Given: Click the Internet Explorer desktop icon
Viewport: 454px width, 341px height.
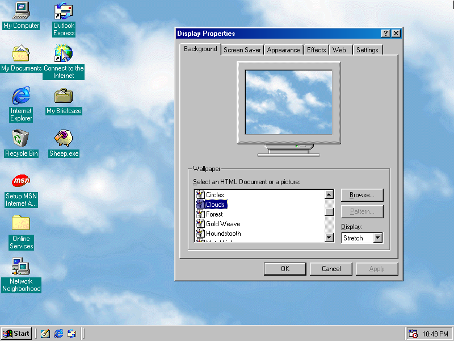Looking at the screenshot, I should (21, 97).
